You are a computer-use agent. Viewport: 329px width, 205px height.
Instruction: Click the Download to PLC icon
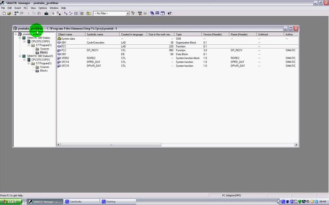pyautogui.click(x=46, y=13)
